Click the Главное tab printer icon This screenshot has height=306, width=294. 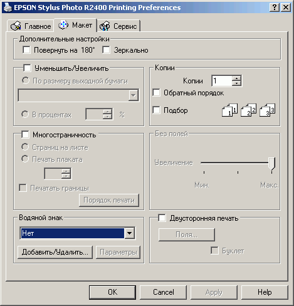(16, 26)
